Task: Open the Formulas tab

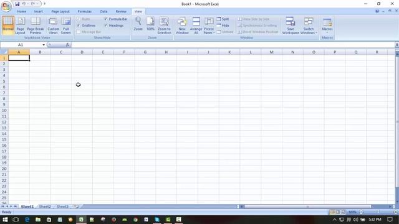Action: point(85,11)
